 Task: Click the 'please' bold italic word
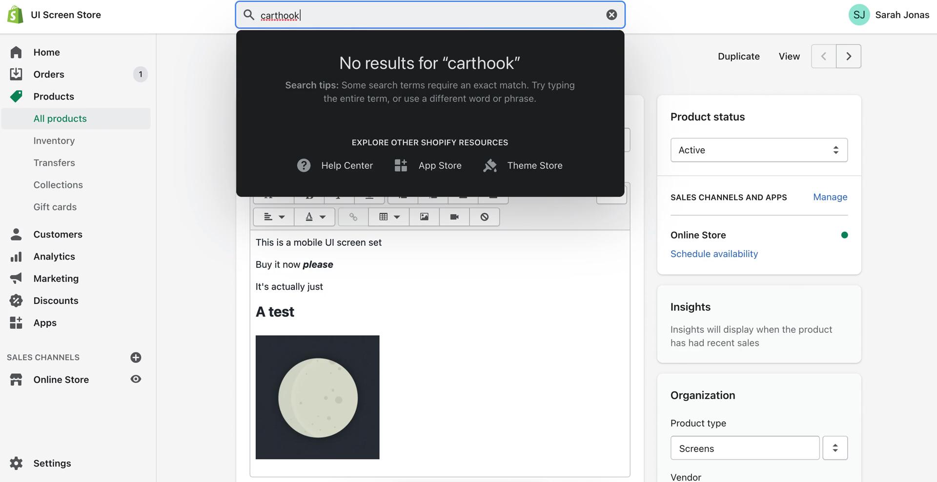(318, 264)
